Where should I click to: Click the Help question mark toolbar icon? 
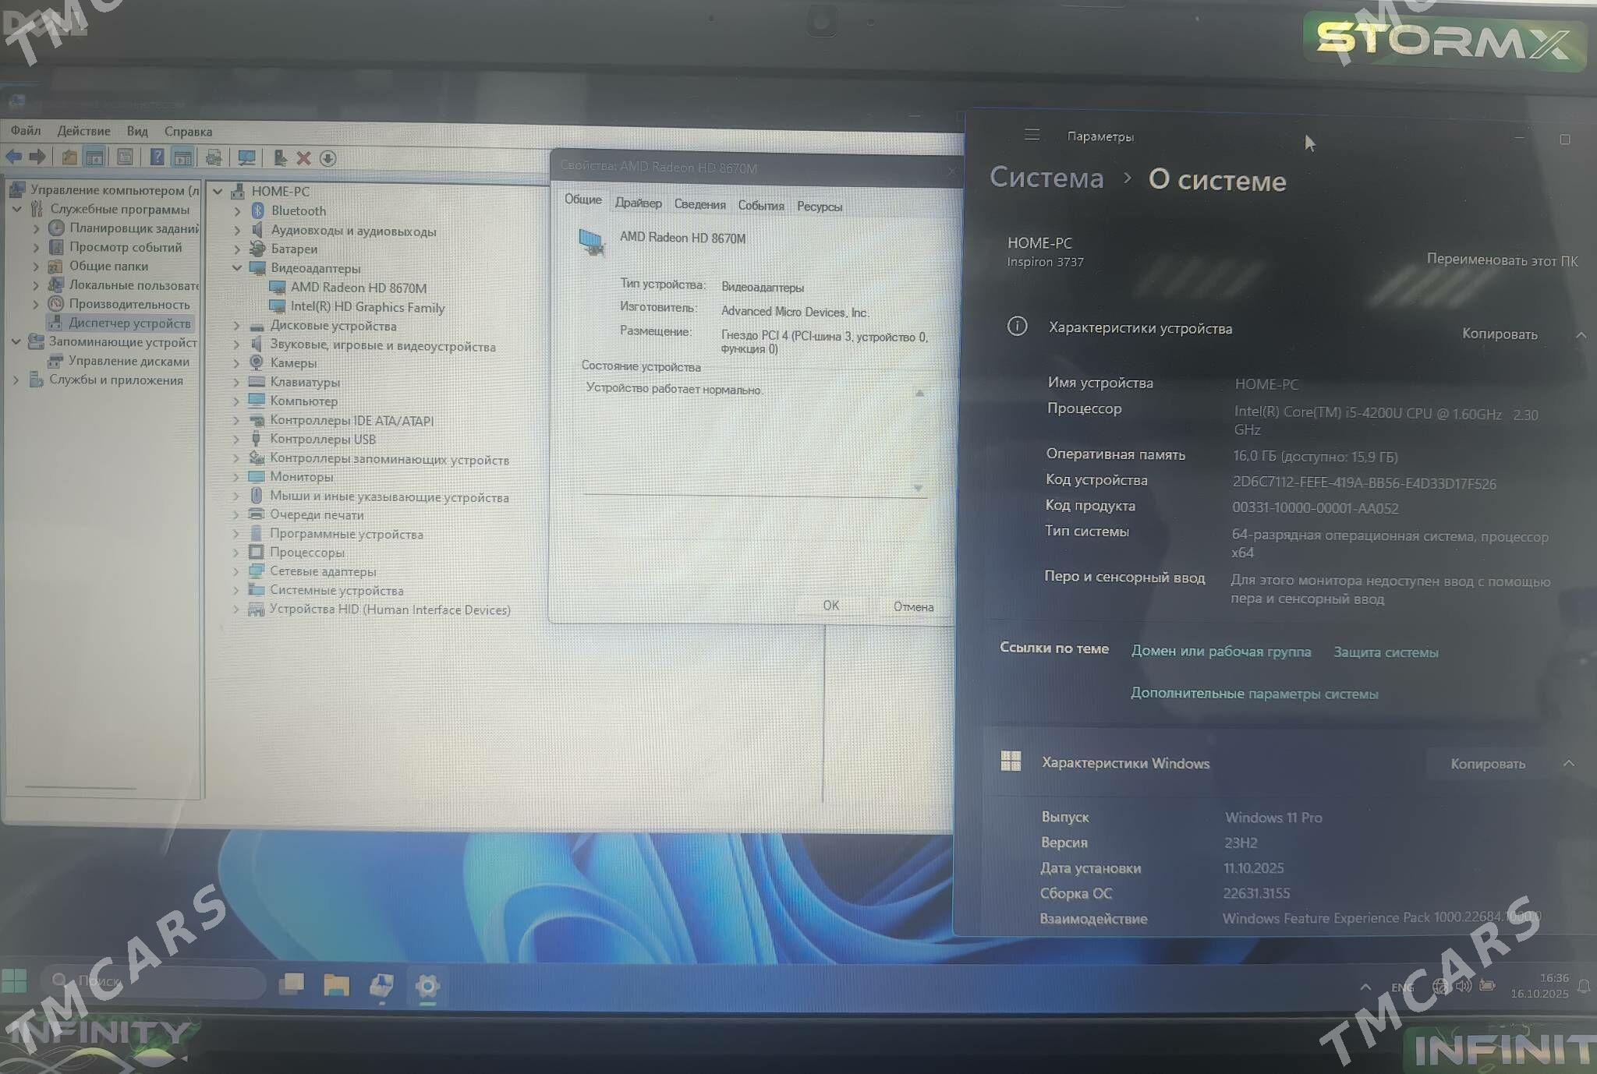pos(157,157)
